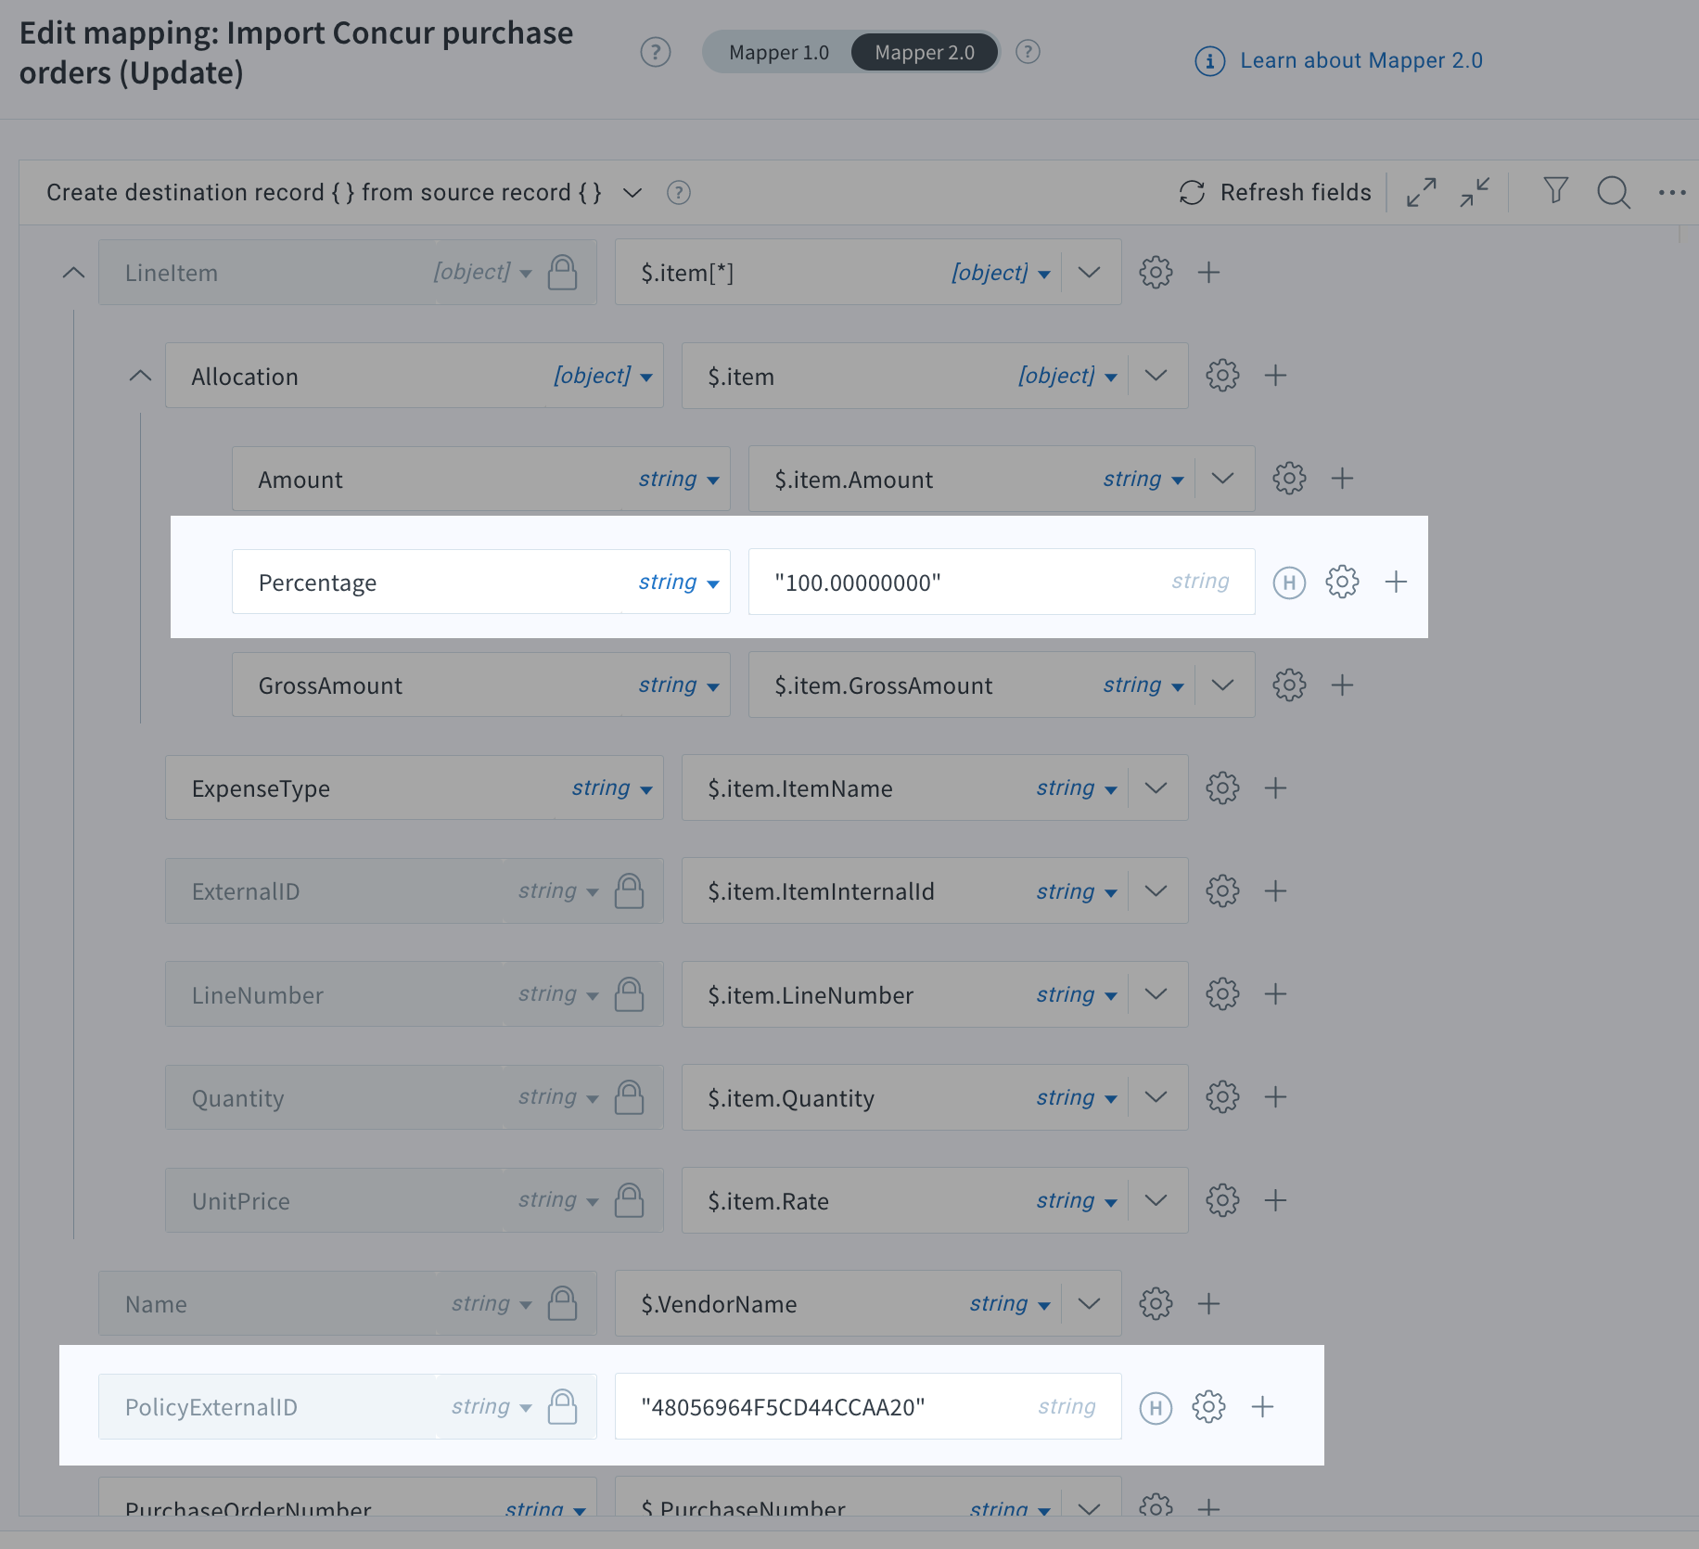
Task: Open settings gear for Amount row
Action: pyautogui.click(x=1289, y=479)
